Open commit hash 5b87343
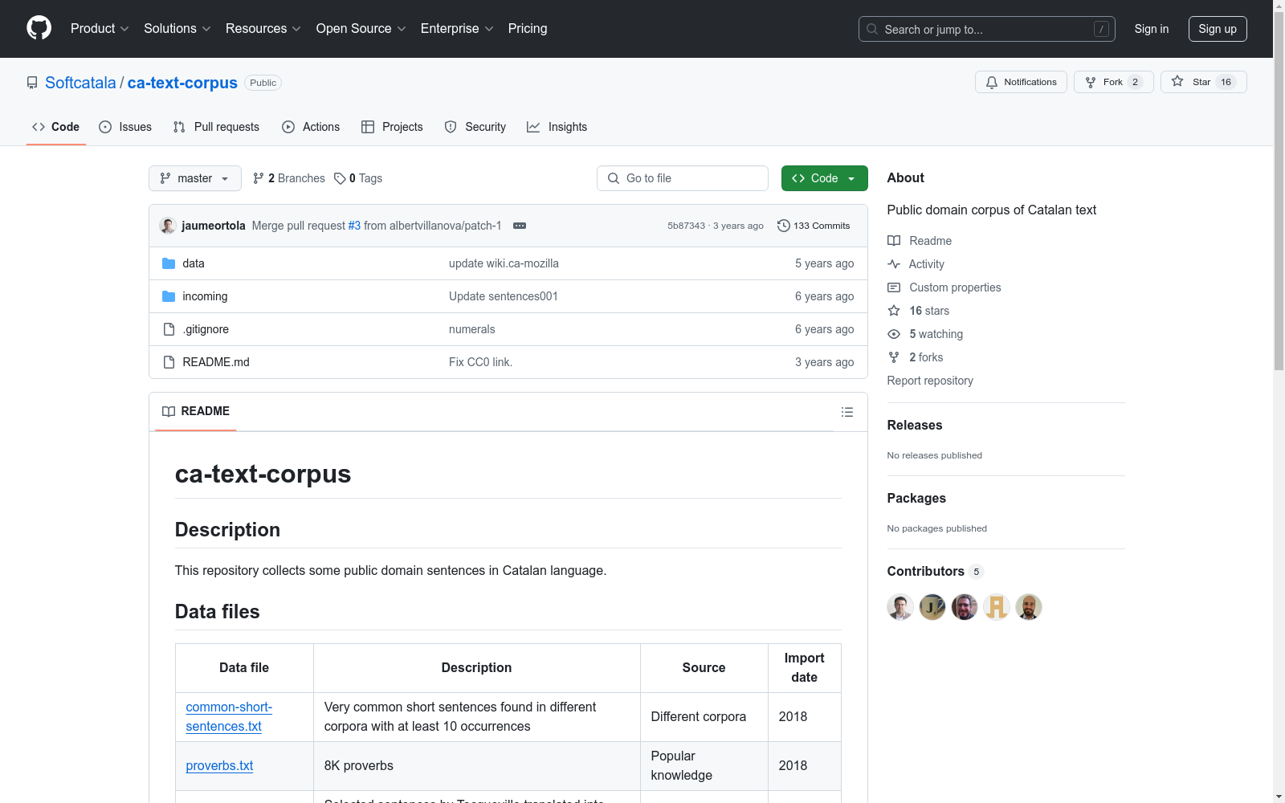The width and height of the screenshot is (1285, 803). (686, 226)
